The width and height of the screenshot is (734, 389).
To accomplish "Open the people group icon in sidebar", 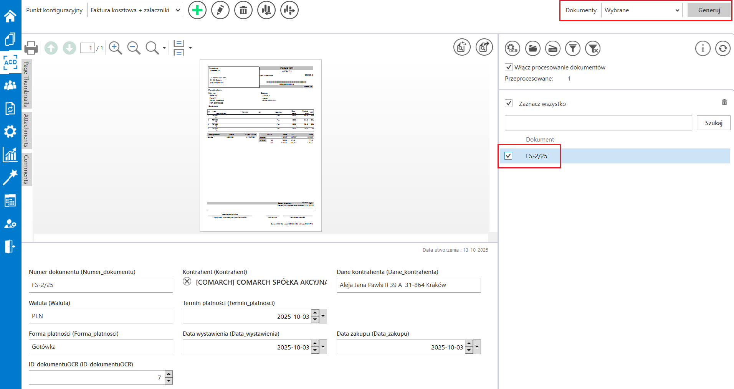I will click(10, 85).
